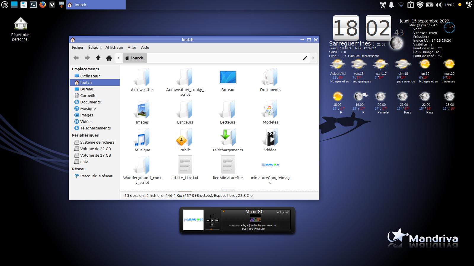Open Volume de 27 GB in sidebar

point(95,155)
